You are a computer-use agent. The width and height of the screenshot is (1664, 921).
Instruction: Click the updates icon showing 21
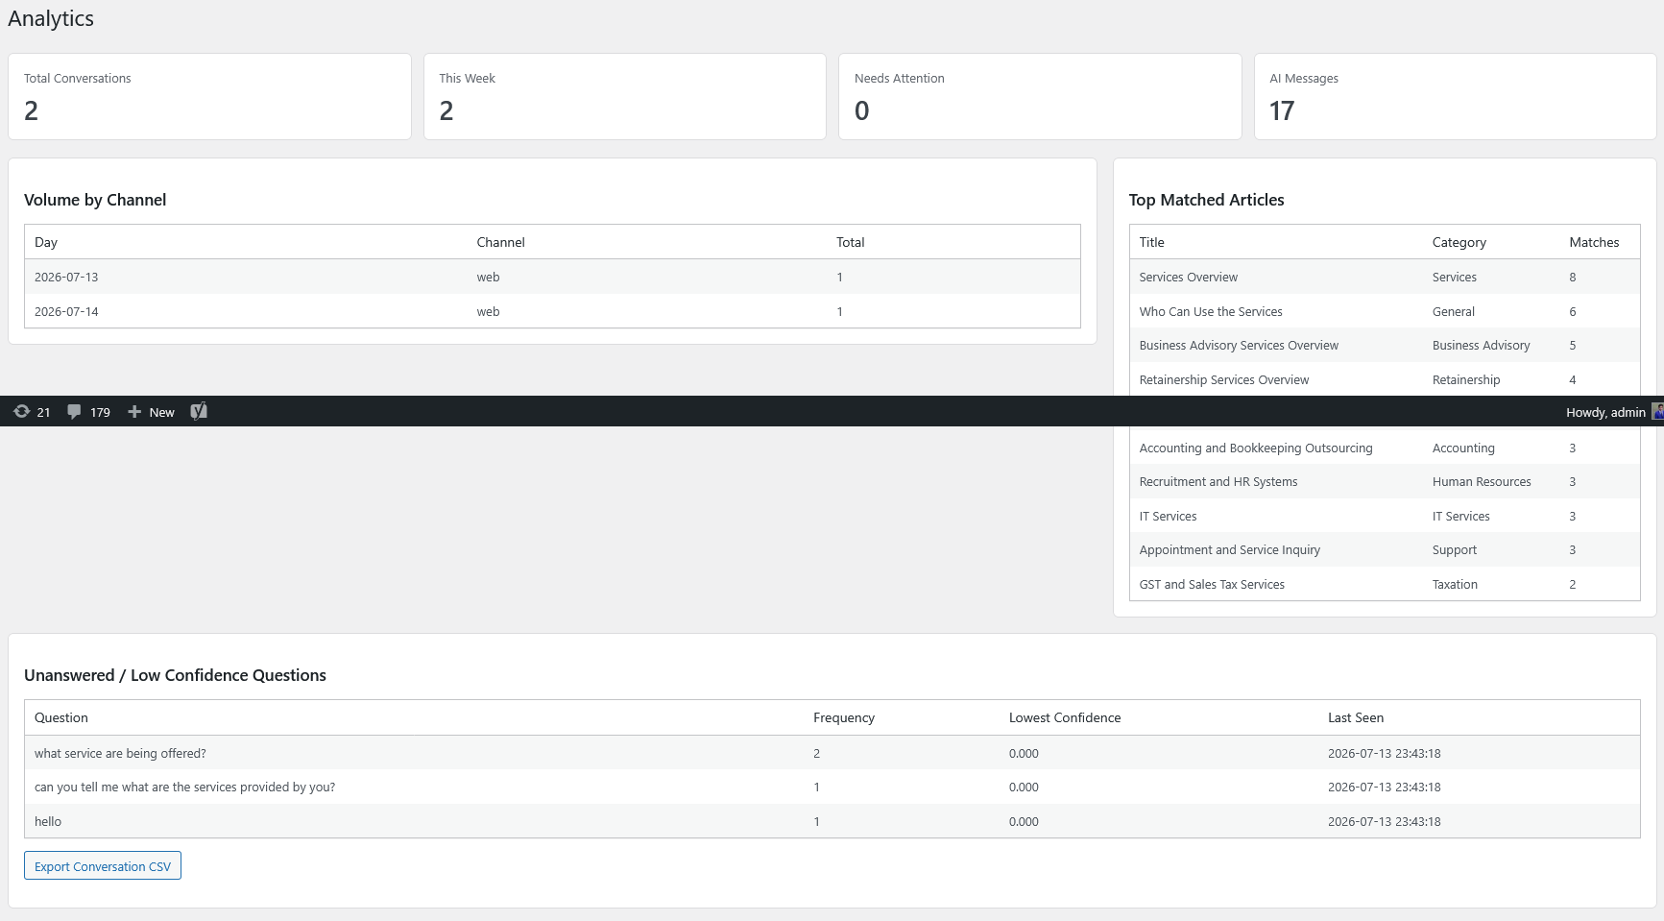[x=22, y=412]
